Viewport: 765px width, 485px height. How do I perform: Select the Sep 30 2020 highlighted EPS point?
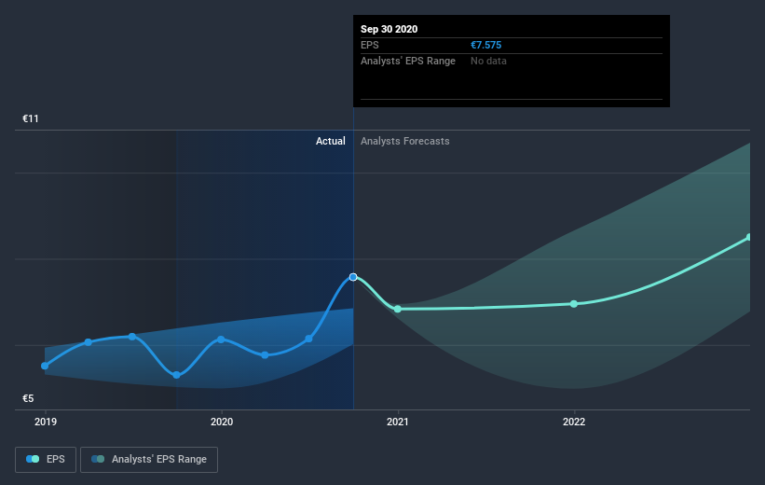[353, 277]
